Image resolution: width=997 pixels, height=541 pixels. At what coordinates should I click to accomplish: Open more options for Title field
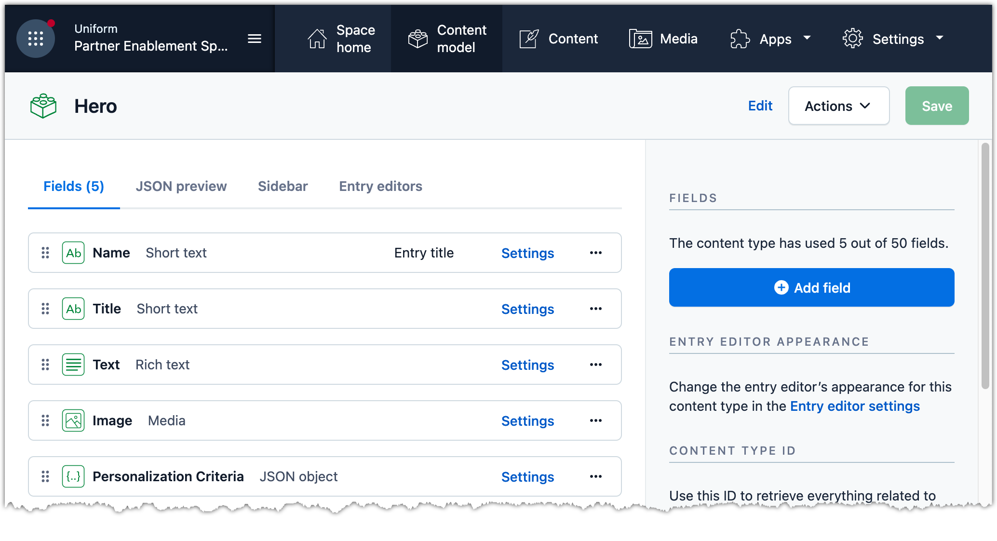[x=596, y=309]
